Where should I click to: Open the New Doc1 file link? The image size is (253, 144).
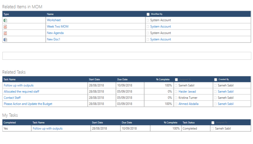[53, 39]
